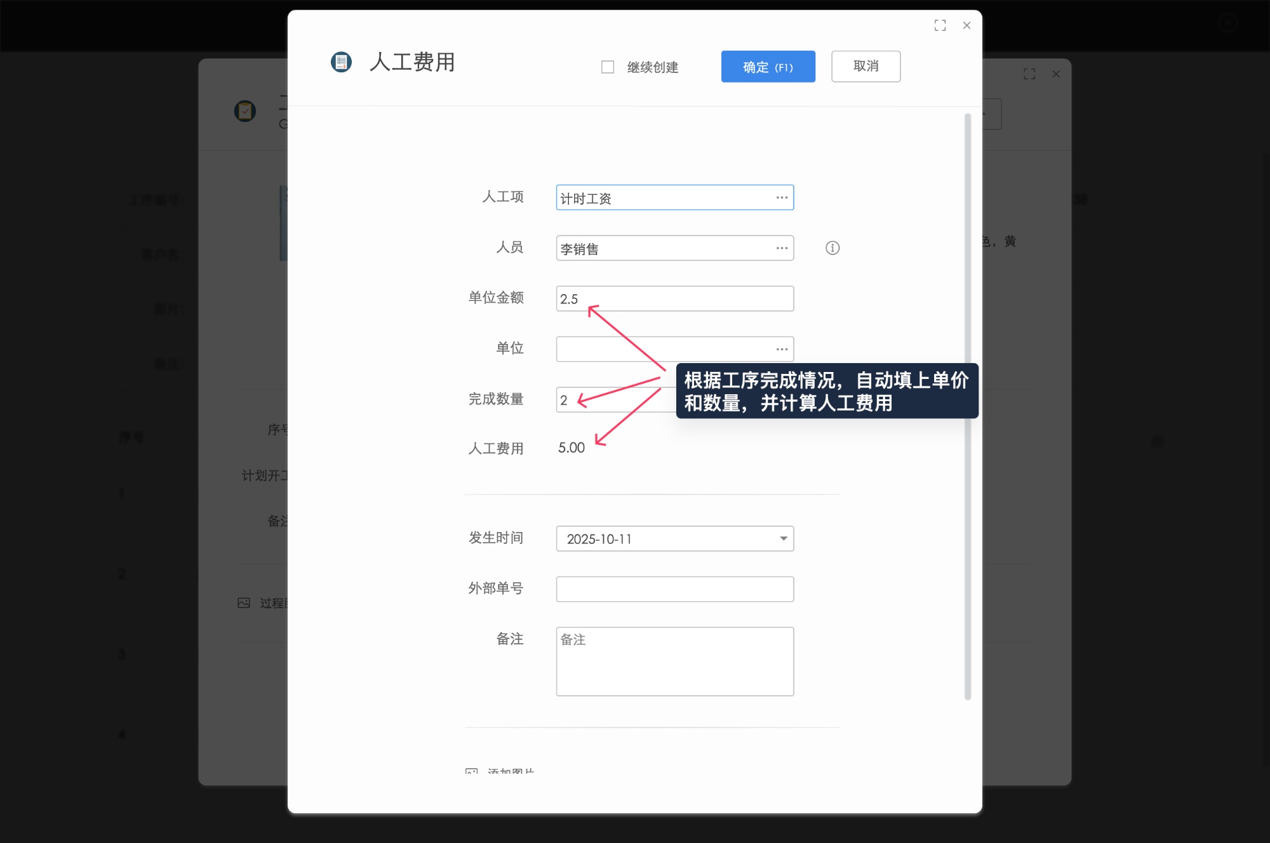
Task: Open the 发生时间 date dropdown arrow
Action: [784, 539]
